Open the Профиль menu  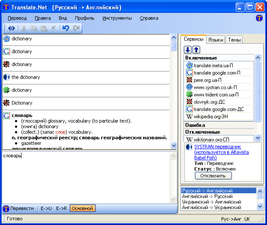(x=85, y=18)
